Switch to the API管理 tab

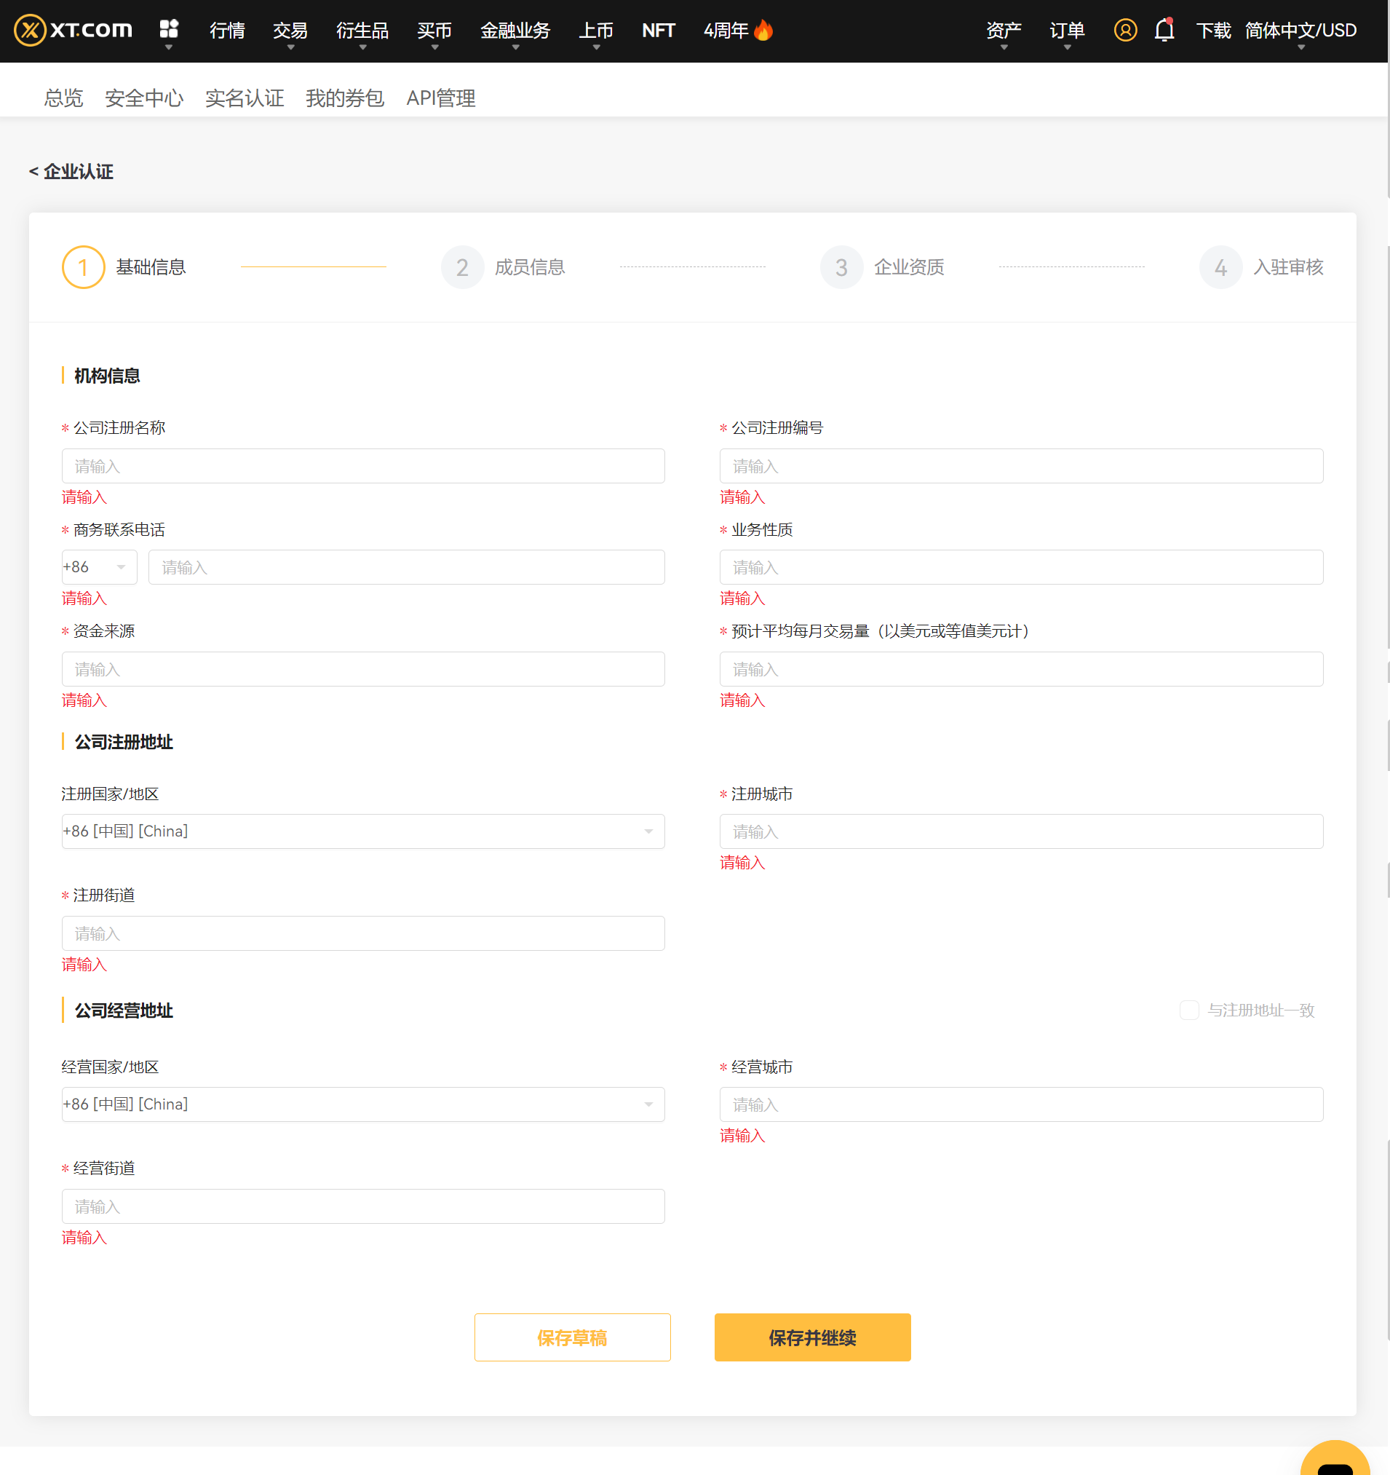(x=441, y=98)
